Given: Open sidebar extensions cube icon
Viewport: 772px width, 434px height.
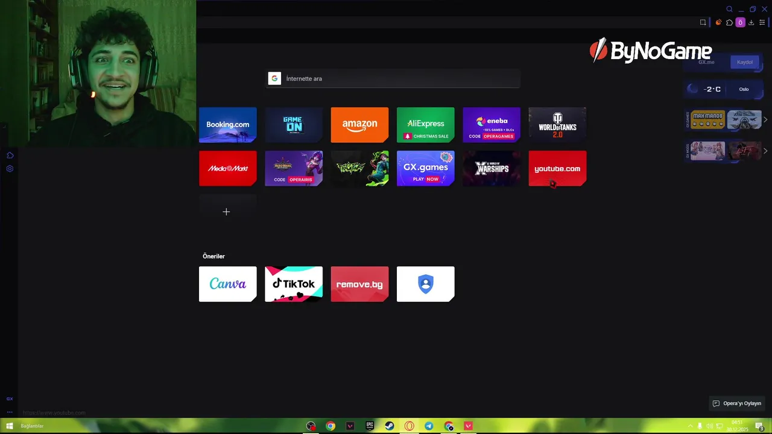Looking at the screenshot, I should pyautogui.click(x=10, y=156).
